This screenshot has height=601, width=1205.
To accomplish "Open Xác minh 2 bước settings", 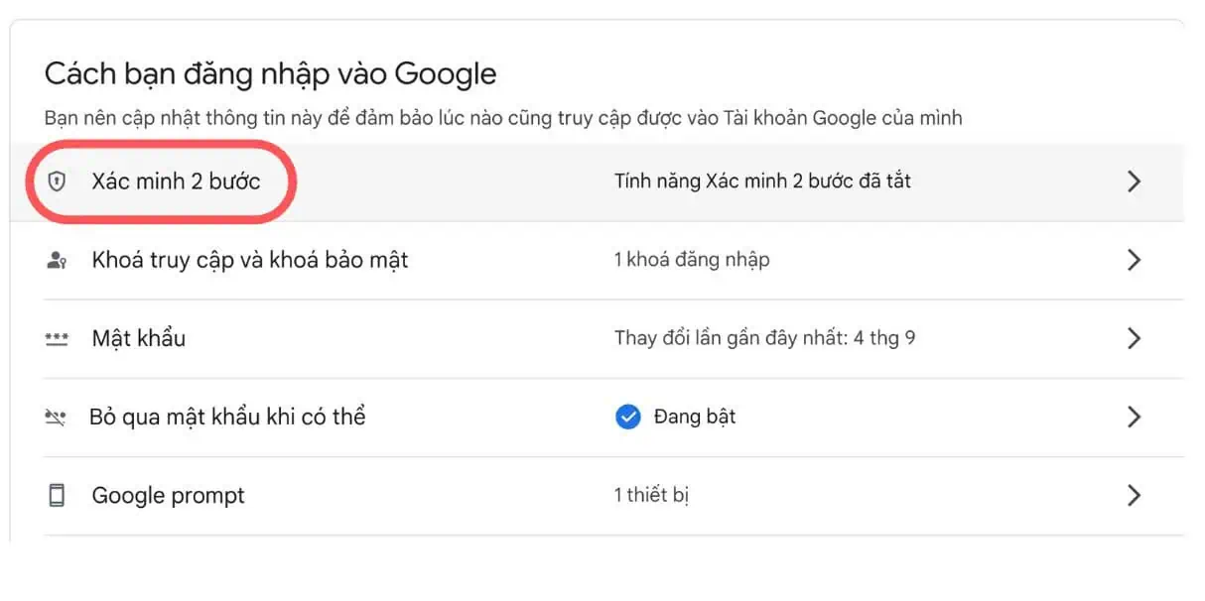I will 167,181.
